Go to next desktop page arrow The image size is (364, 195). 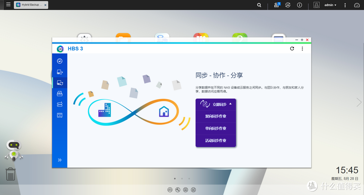359,102
